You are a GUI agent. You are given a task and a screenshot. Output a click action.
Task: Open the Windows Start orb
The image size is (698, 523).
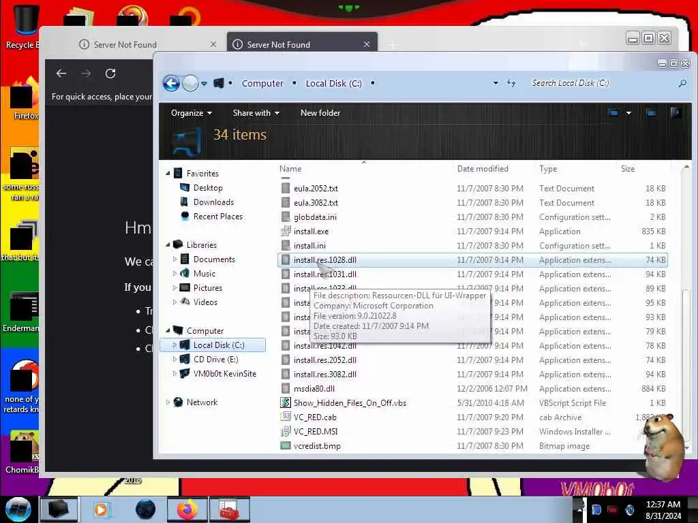coord(18,509)
